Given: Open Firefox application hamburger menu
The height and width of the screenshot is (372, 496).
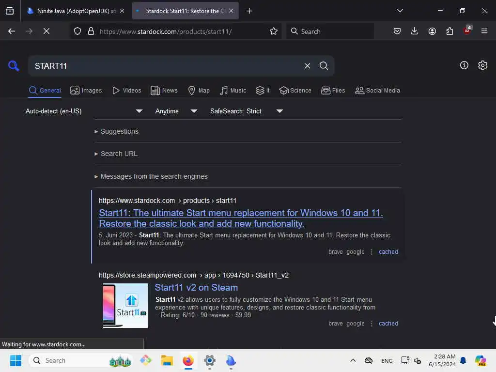Looking at the screenshot, I should tap(484, 31).
